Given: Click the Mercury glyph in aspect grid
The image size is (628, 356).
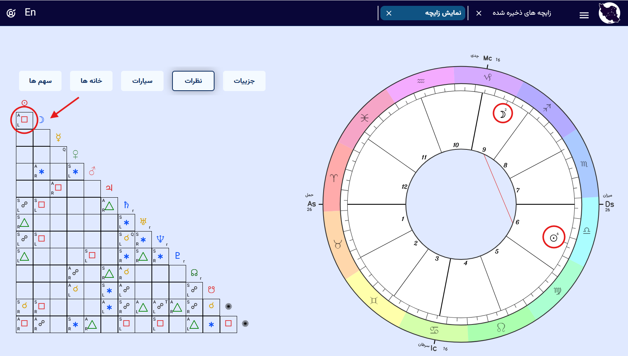Looking at the screenshot, I should (x=58, y=137).
